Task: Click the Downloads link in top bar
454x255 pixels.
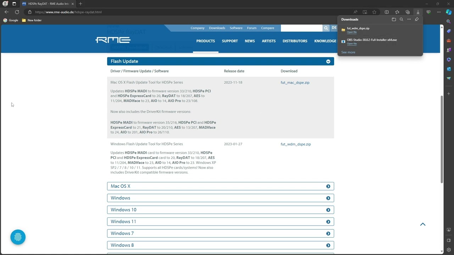Action: click(x=217, y=28)
